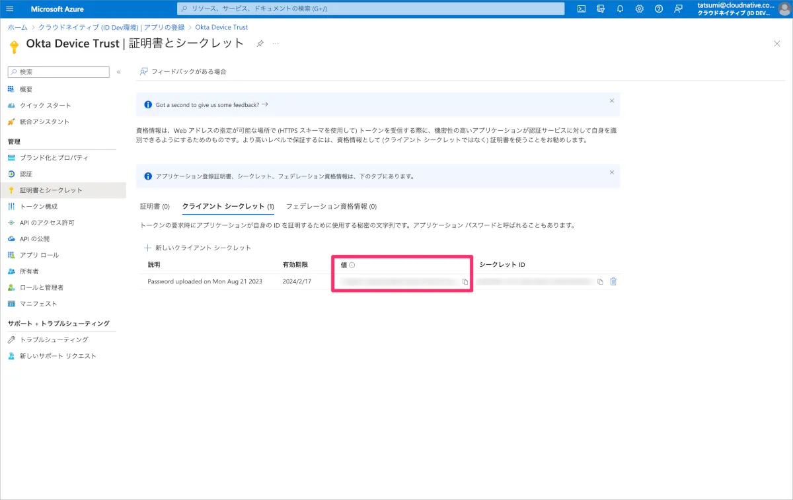Click the feedback link フィードバックがある場合
This screenshot has width=793, height=500.
[183, 71]
